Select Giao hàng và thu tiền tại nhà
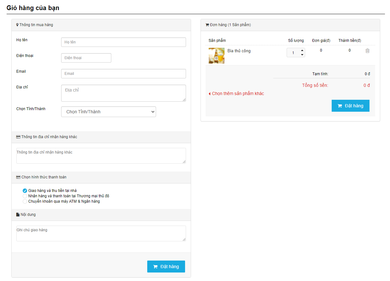 click(x=25, y=191)
